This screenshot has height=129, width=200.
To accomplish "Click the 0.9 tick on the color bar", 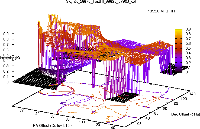I will pyautogui.click(x=188, y=29).
